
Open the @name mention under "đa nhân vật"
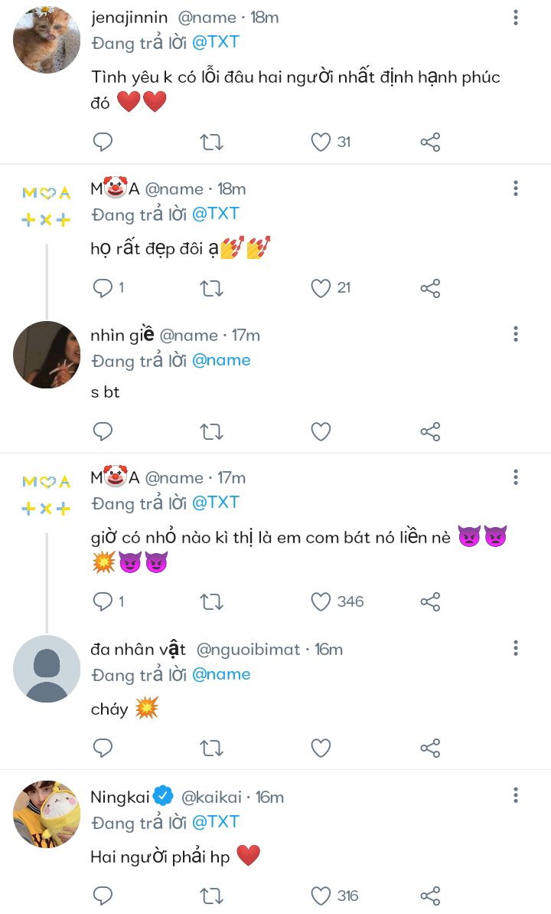221,675
